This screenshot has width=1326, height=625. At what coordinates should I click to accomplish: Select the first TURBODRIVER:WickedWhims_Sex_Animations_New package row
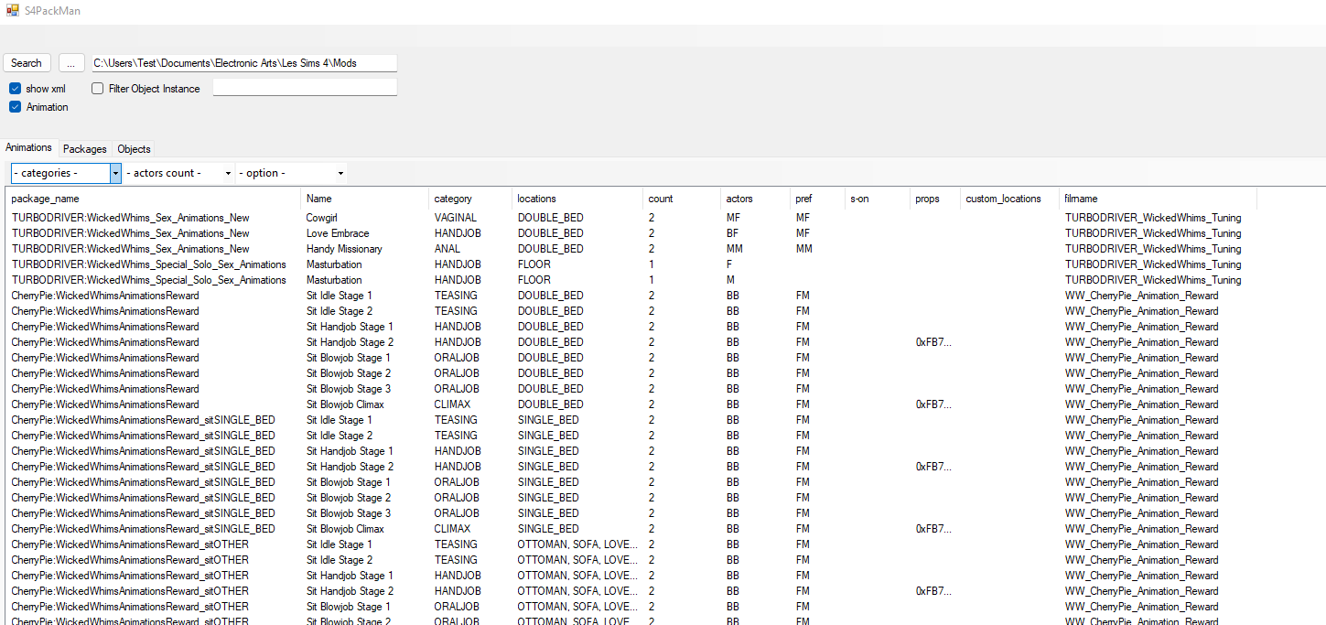coord(130,218)
